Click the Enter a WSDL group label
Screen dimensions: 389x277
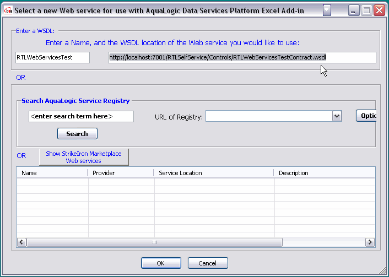(35, 31)
